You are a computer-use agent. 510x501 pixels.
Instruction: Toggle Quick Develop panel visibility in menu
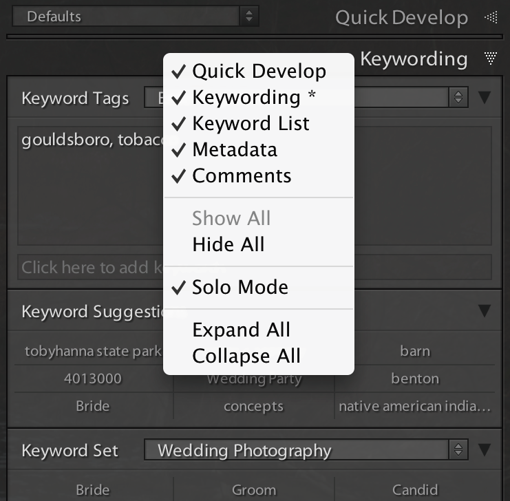point(259,71)
